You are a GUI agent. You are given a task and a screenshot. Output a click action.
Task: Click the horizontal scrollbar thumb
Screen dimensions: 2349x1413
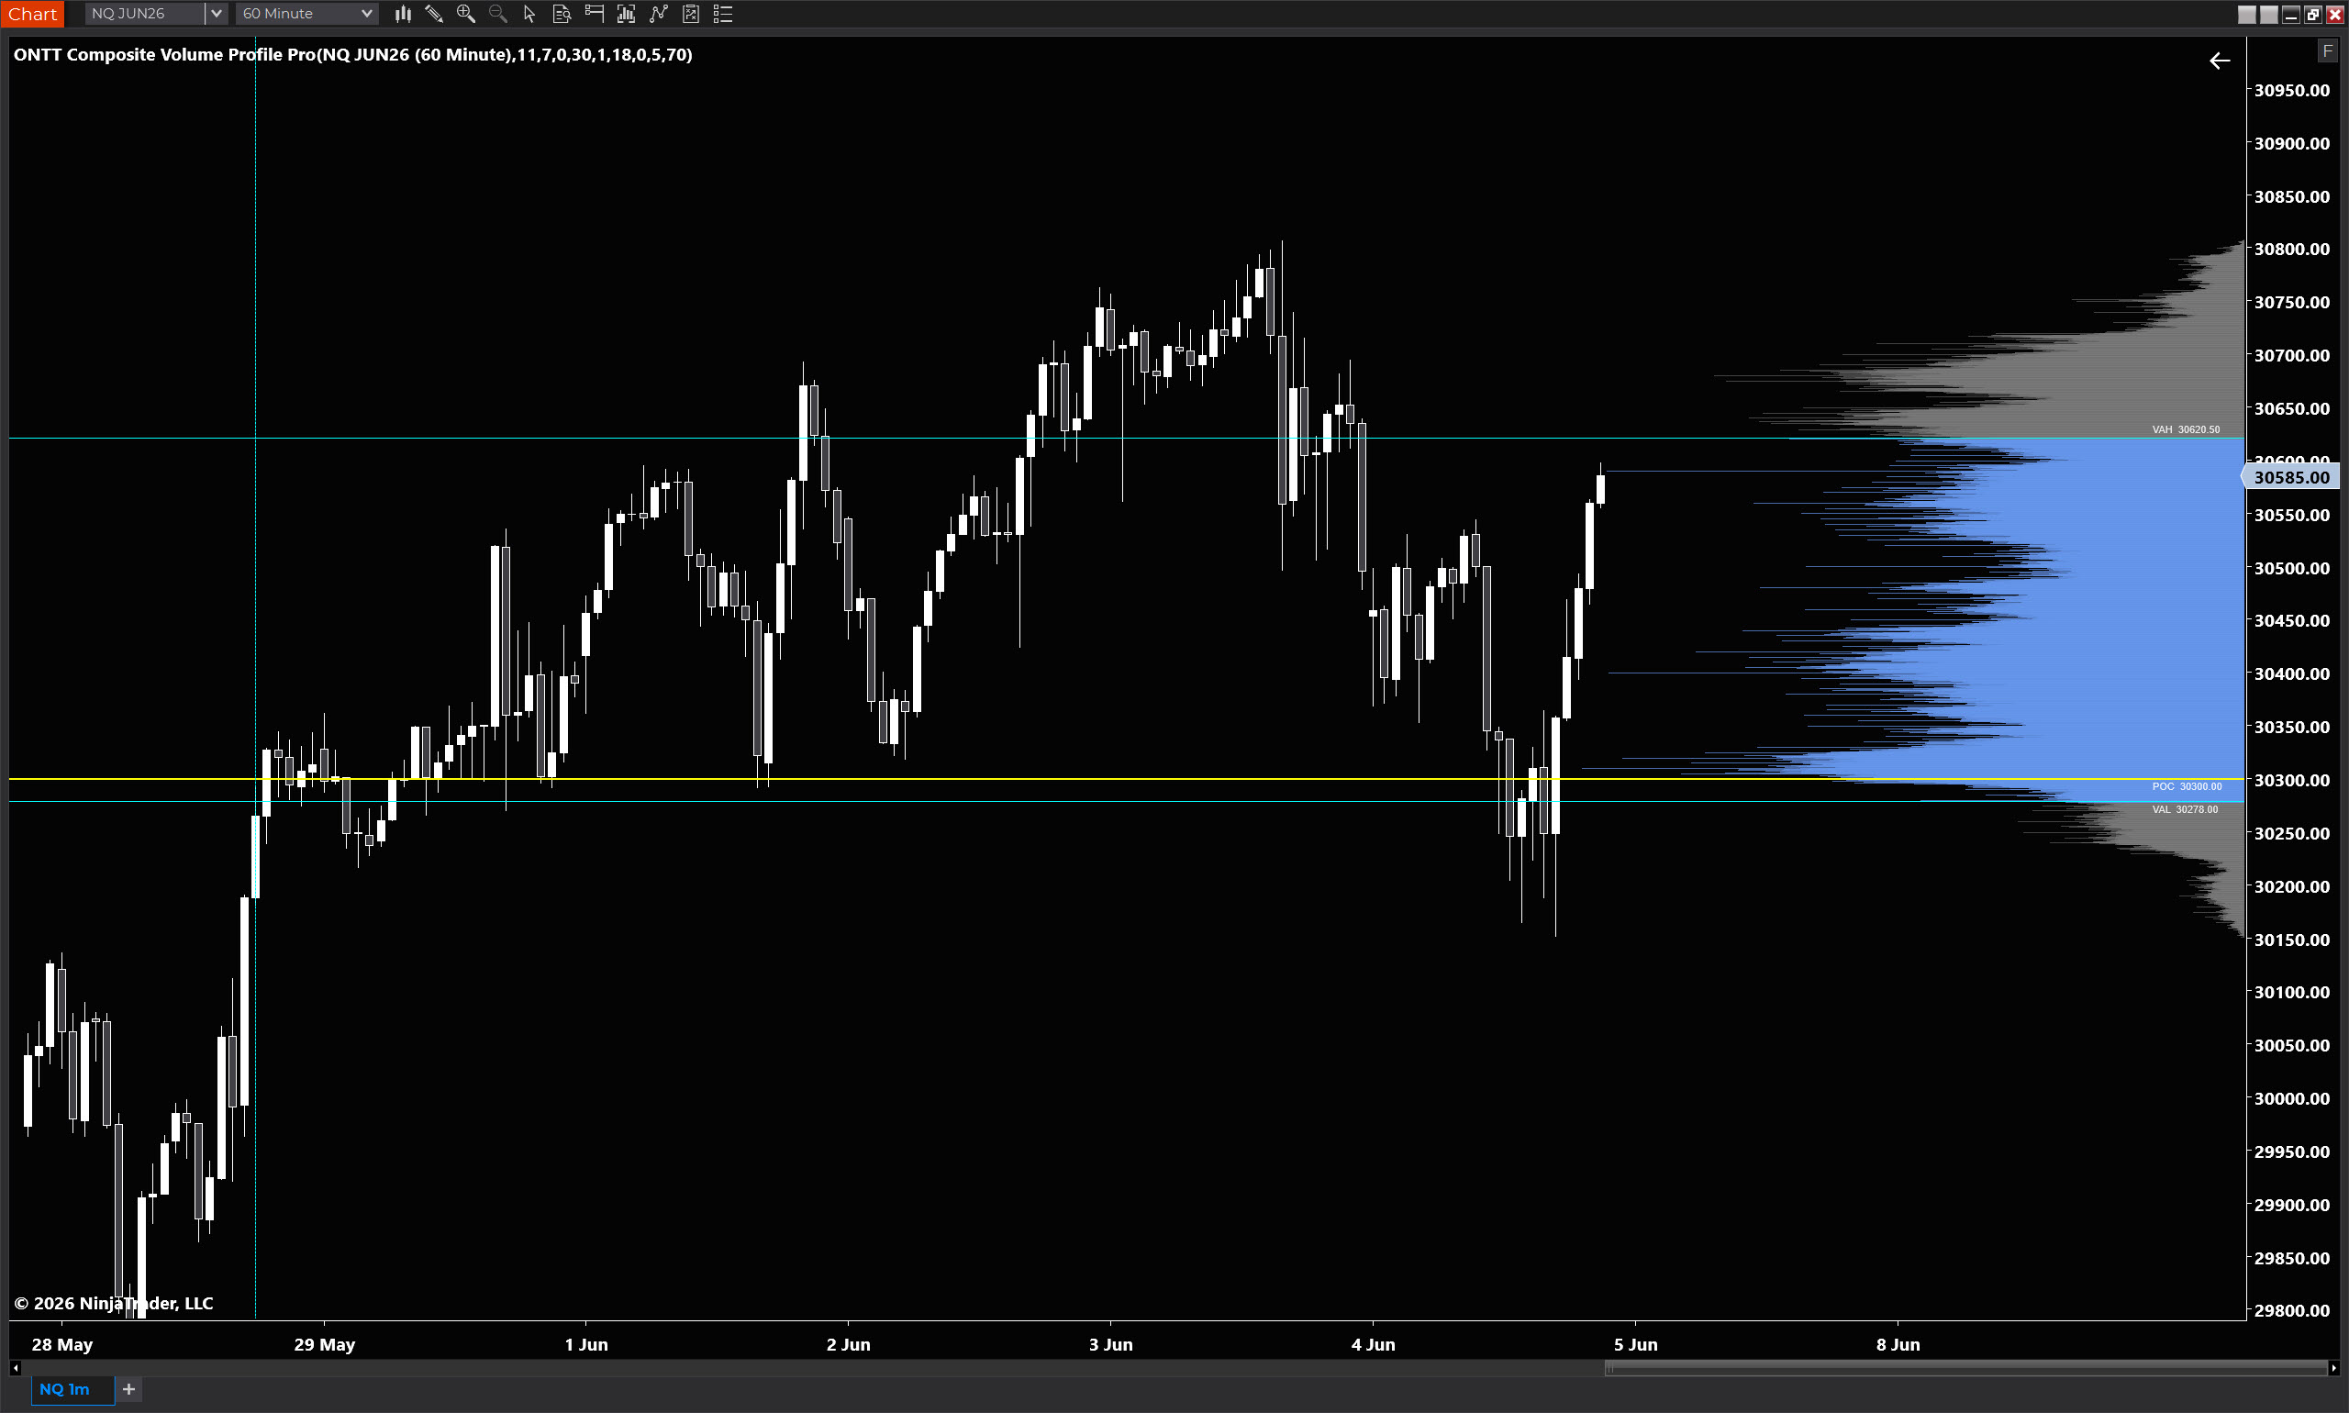click(x=1965, y=1368)
